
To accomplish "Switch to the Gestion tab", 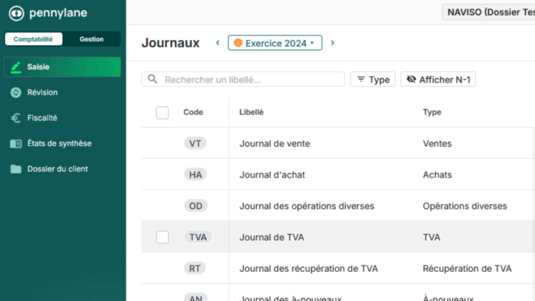I will coord(91,39).
